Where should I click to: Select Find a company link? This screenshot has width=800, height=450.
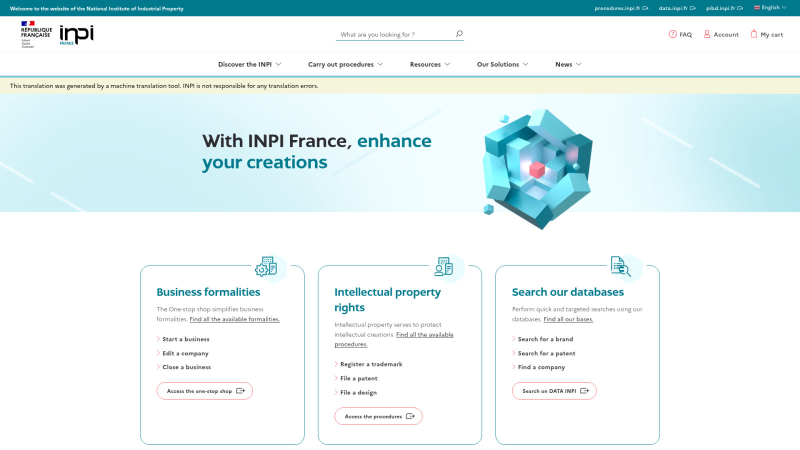541,367
